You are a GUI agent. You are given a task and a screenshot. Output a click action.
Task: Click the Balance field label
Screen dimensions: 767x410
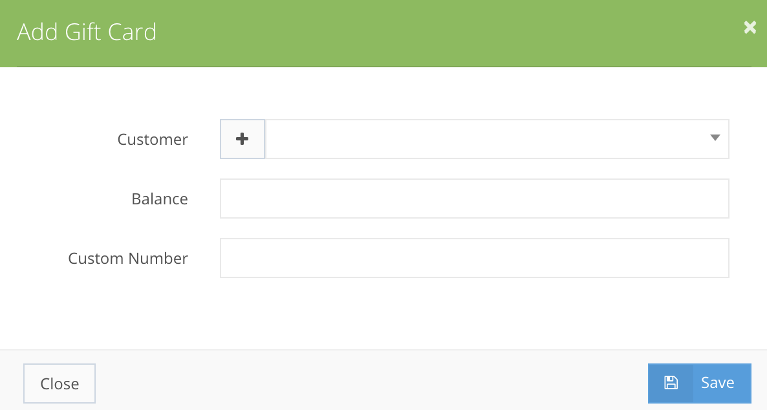click(x=160, y=199)
